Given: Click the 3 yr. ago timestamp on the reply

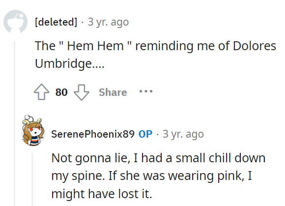Looking at the screenshot, I should (183, 134).
